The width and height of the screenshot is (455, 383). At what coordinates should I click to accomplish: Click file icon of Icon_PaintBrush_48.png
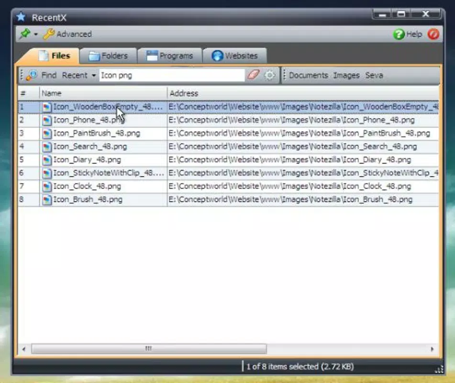click(x=47, y=134)
